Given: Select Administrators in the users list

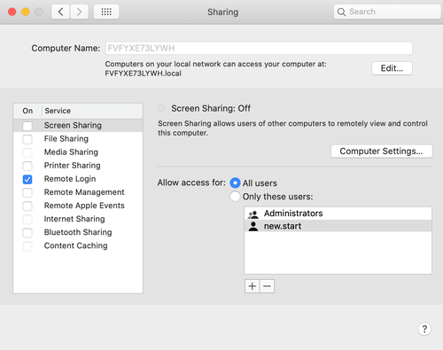Looking at the screenshot, I should 338,214.
